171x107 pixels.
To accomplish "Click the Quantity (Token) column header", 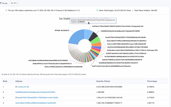I will point(103,81).
